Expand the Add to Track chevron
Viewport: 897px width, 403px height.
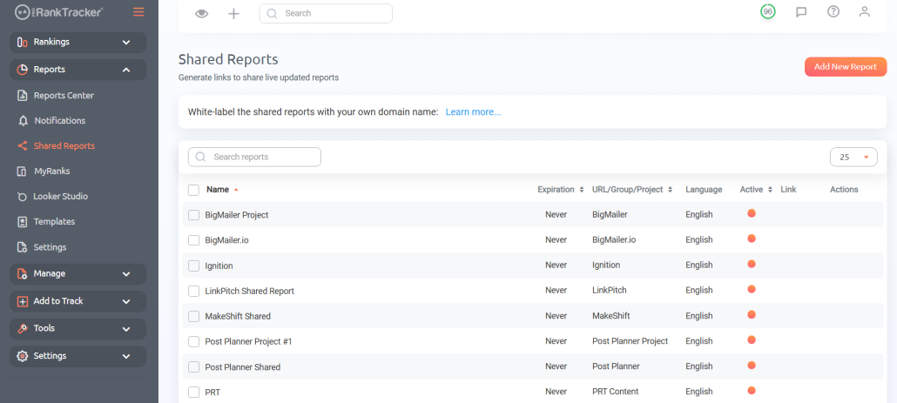pyautogui.click(x=126, y=301)
